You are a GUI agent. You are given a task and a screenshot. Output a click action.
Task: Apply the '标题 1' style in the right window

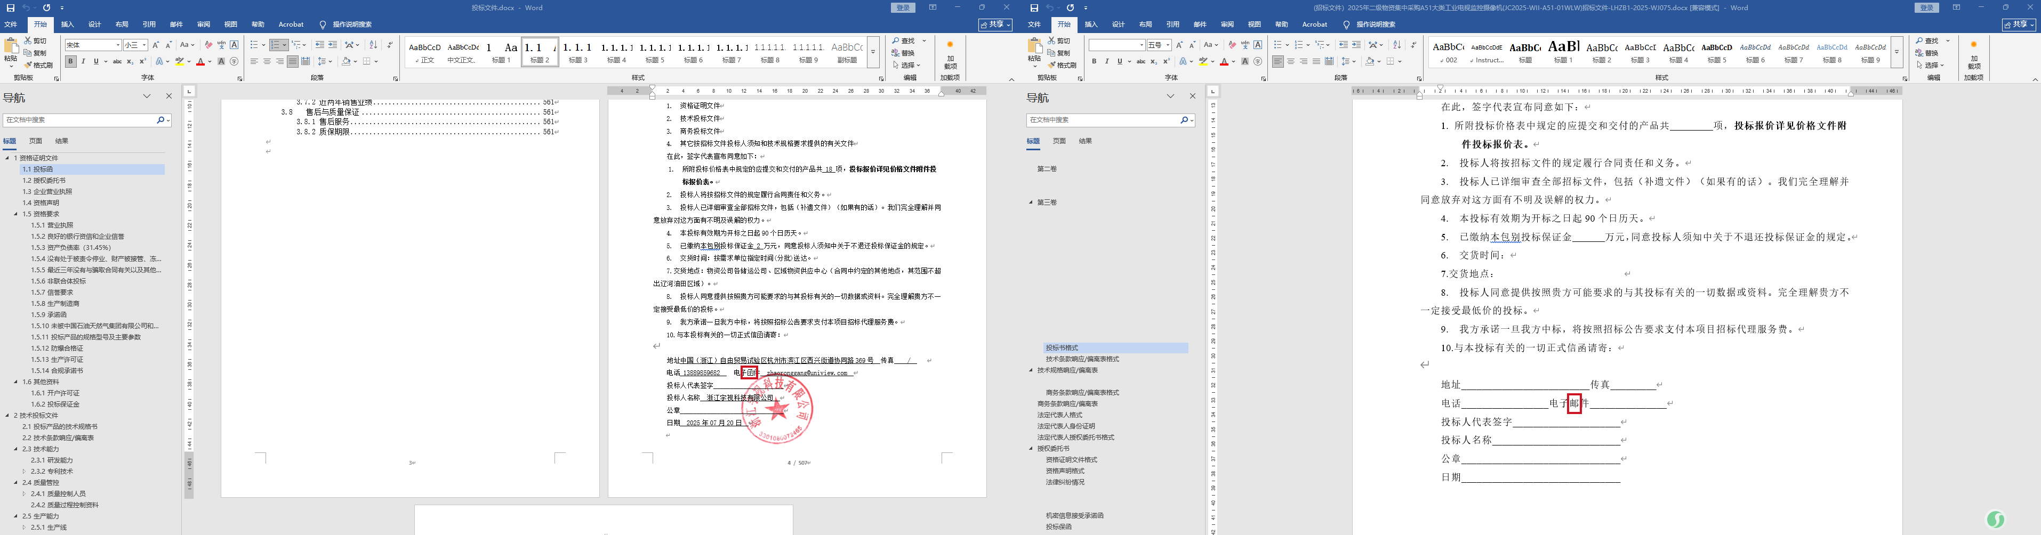(x=1563, y=52)
